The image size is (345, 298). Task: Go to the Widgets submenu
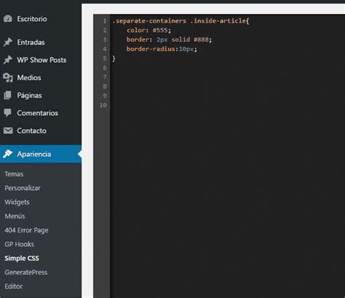17,202
